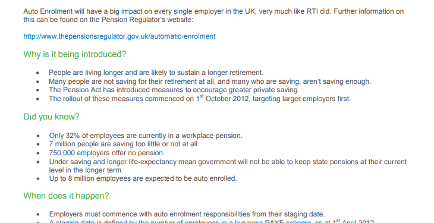Click the '750,000 employers offer no pension' line

click(107, 153)
